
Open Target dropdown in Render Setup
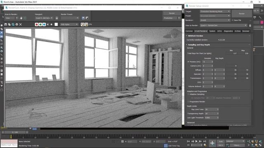click(215, 12)
